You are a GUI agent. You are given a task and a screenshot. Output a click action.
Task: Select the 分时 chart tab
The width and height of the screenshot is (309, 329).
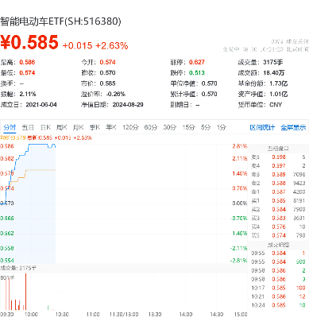tap(10, 127)
